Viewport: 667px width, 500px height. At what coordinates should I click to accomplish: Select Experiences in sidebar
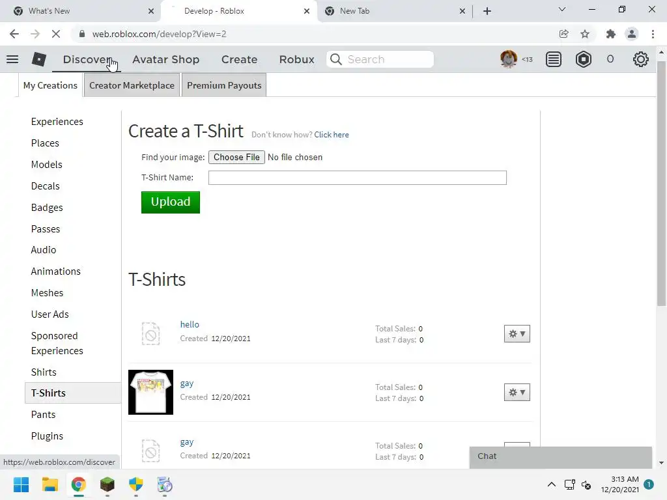click(x=57, y=122)
